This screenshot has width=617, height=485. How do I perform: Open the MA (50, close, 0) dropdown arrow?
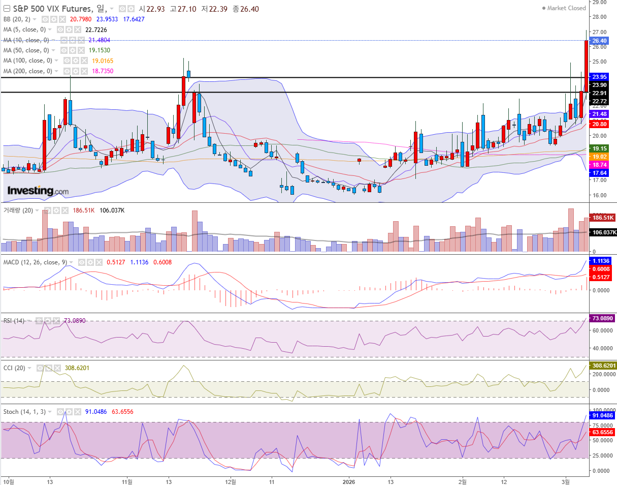(x=53, y=50)
